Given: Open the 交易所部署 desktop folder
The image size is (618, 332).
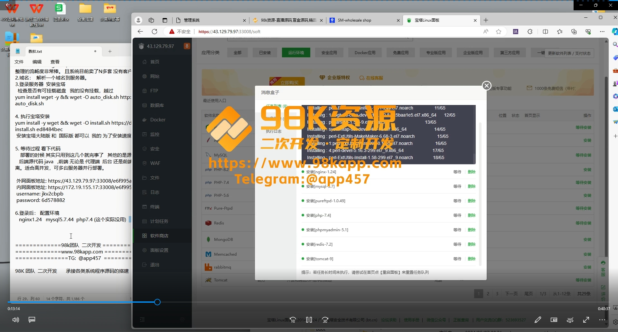Looking at the screenshot, I should (110, 12).
